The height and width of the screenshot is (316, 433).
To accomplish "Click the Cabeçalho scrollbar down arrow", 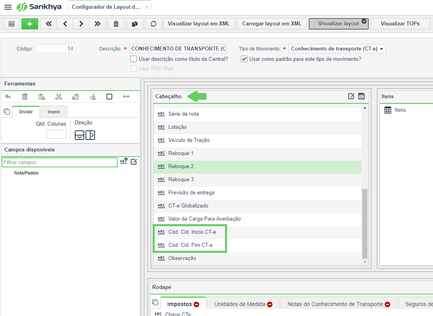I will (x=365, y=262).
